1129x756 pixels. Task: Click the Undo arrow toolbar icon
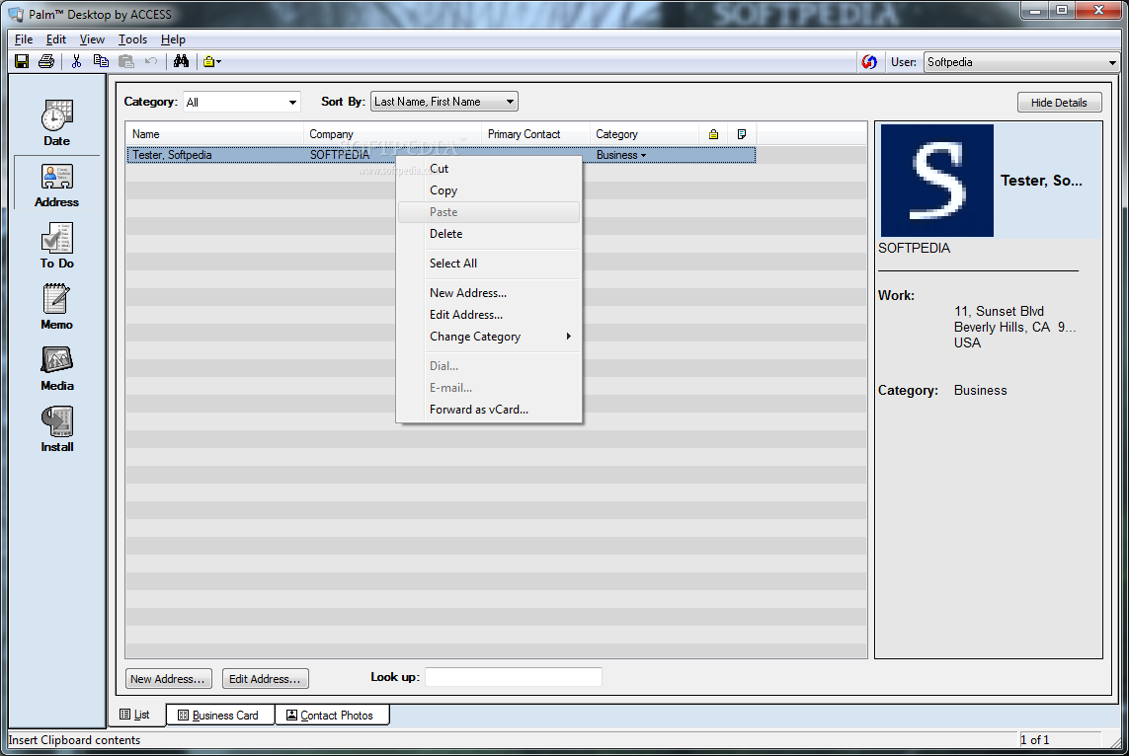150,62
